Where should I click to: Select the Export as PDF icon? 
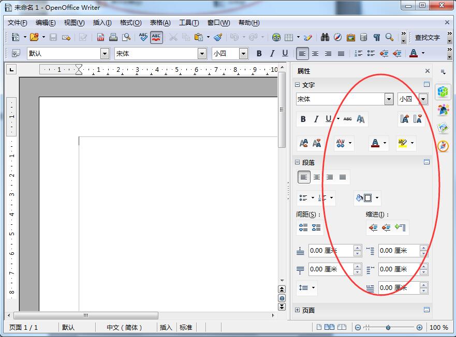coord(100,37)
